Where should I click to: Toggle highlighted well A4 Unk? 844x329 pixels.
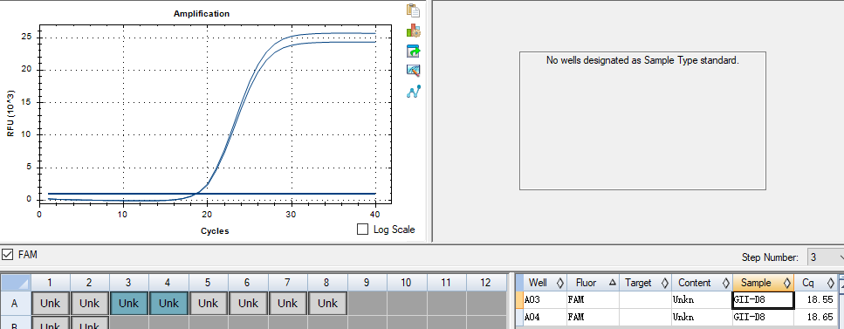coord(168,304)
